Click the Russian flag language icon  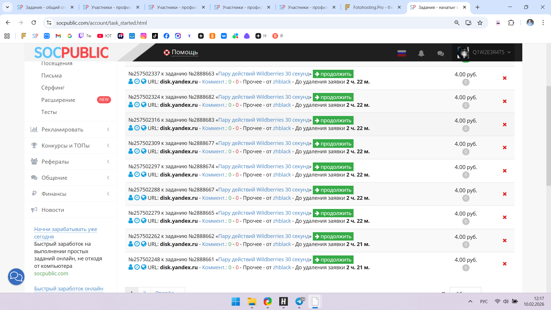point(401,53)
